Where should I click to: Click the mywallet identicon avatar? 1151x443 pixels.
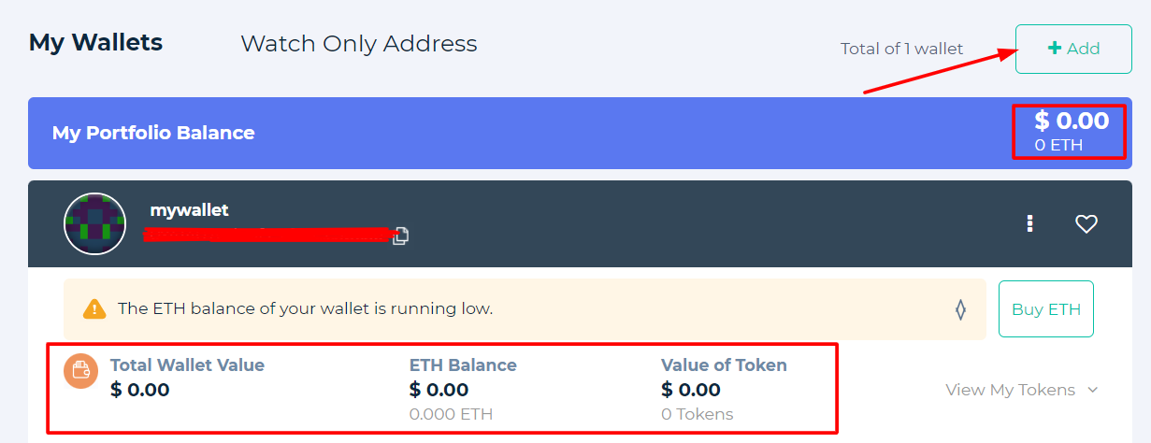click(x=94, y=223)
